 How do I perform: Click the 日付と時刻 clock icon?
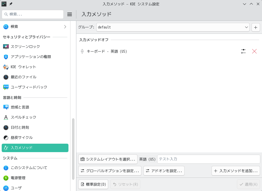[6, 128]
